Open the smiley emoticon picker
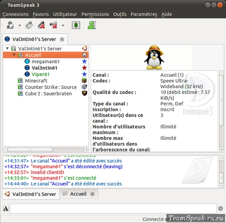 point(221,209)
